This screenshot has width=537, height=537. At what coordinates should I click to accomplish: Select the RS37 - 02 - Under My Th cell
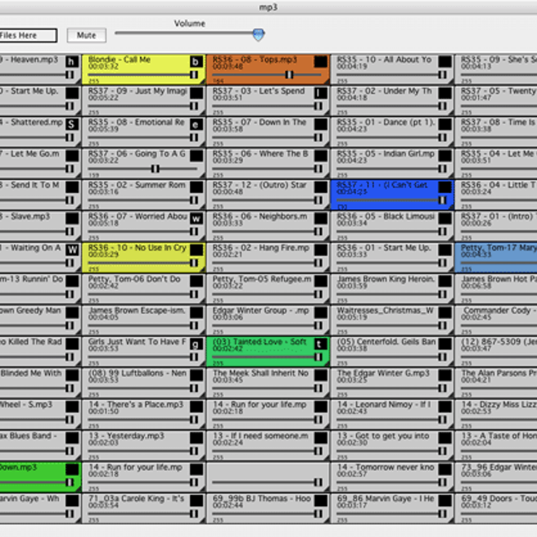[392, 101]
